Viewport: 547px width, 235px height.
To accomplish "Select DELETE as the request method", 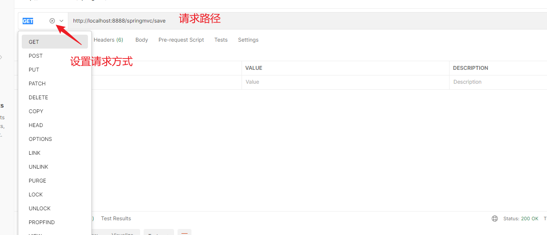I will [x=38, y=98].
